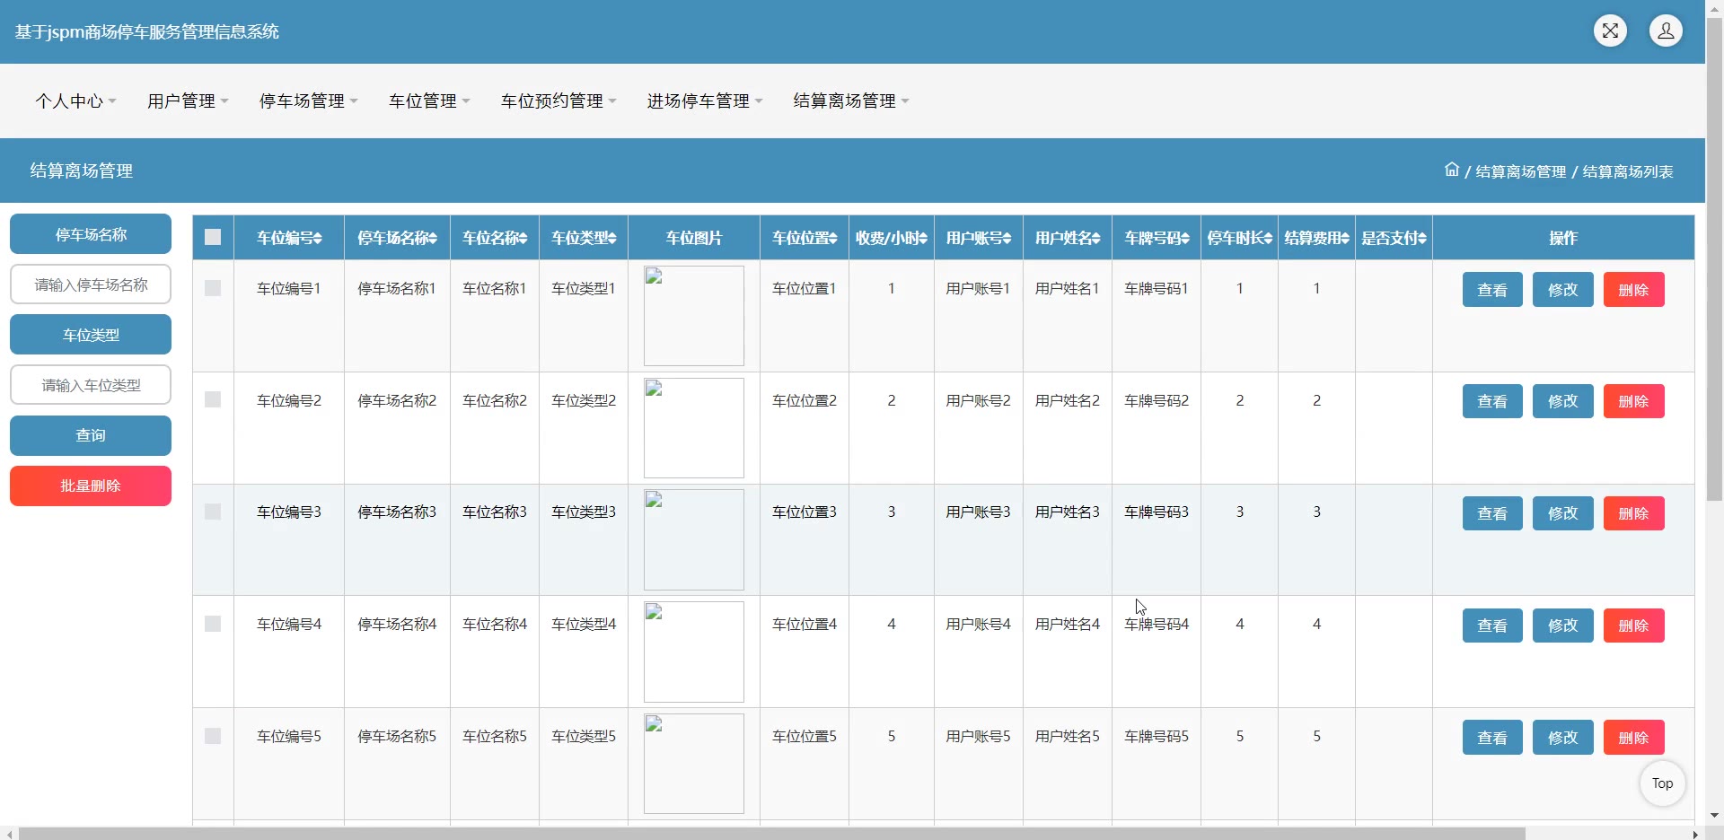Click the fullscreen toggle icon in header
1724x840 pixels.
pos(1610,31)
